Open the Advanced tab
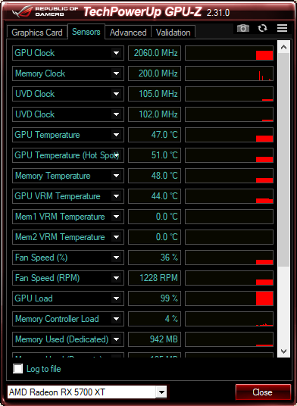The height and width of the screenshot is (406, 297). (128, 33)
